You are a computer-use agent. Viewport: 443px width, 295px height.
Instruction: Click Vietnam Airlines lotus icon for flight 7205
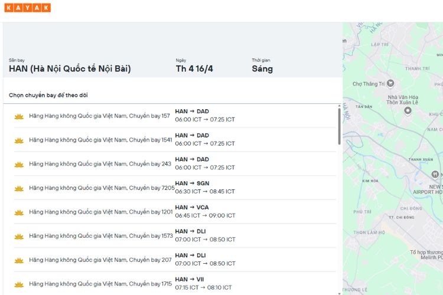click(x=19, y=188)
